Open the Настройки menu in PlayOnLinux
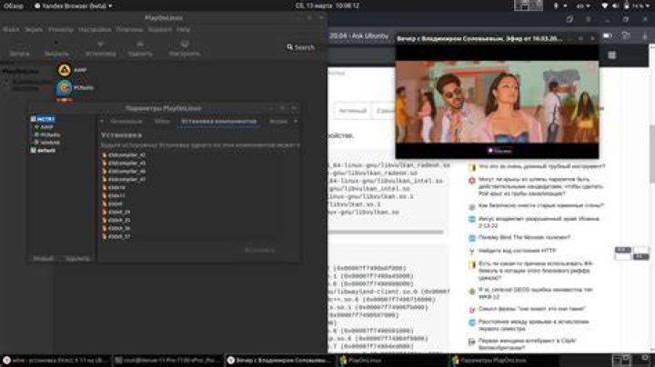The image size is (655, 367). tap(95, 30)
